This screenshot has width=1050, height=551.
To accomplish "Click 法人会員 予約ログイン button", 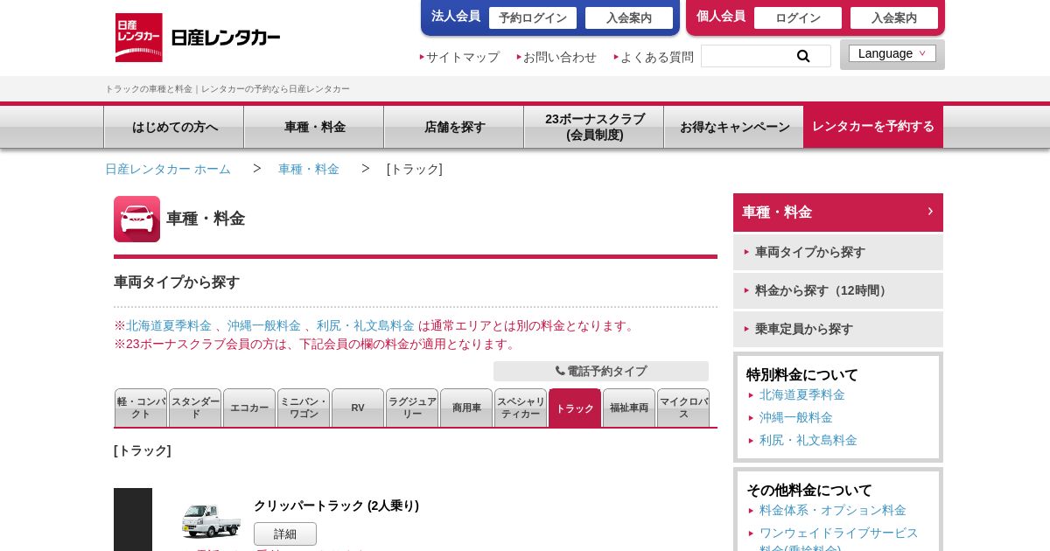I will click(533, 17).
